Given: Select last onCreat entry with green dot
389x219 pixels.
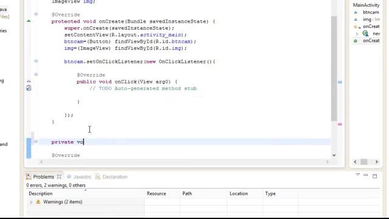Looking at the screenshot, I should [371, 41].
